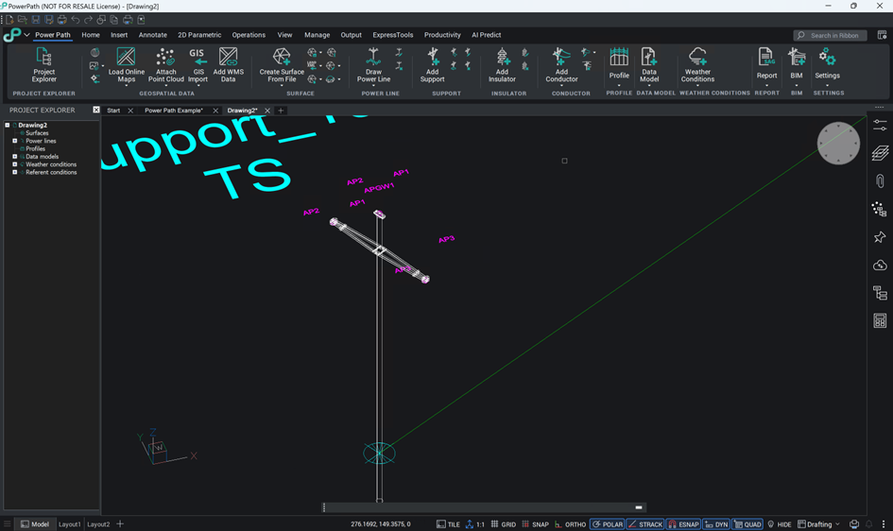Click the Add Insulator tool

502,65
